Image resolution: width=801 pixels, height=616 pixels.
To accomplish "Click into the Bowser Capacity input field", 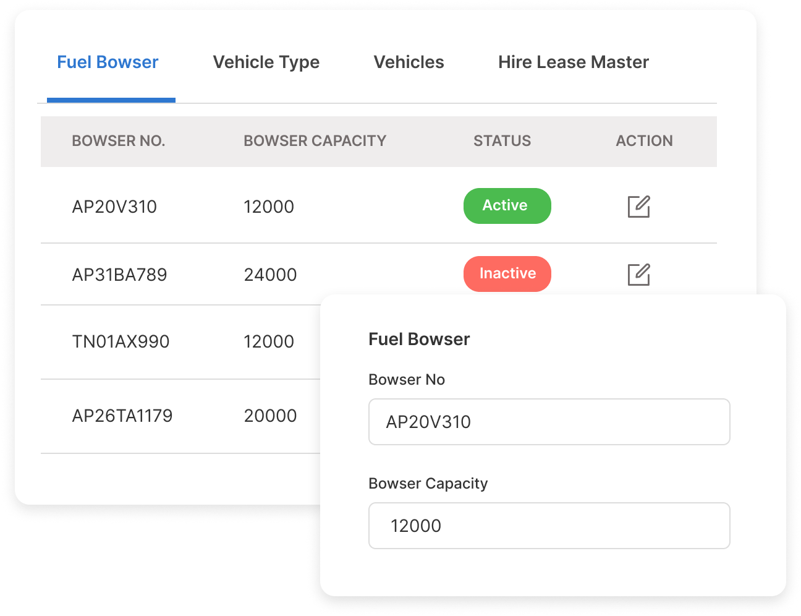I will tap(549, 526).
